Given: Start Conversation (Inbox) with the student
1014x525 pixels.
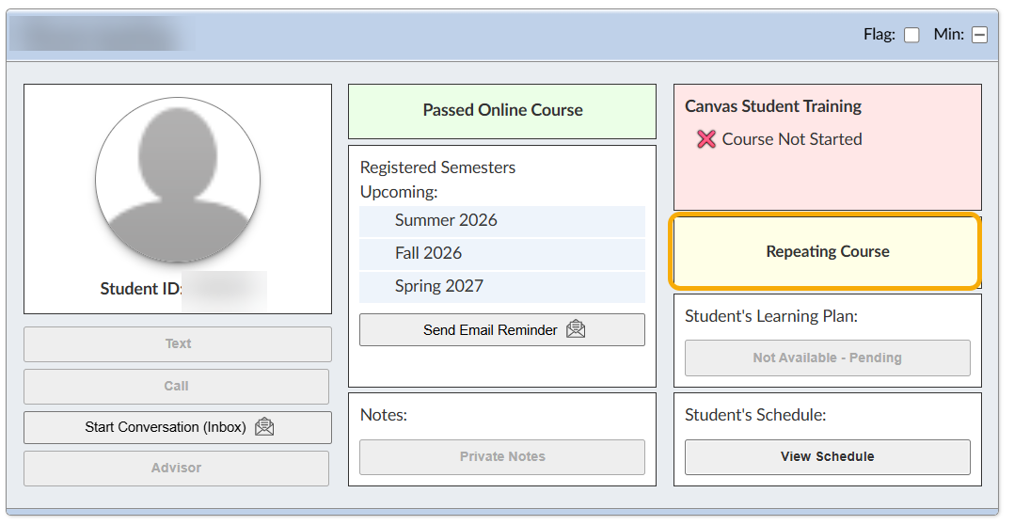Looking at the screenshot, I should [178, 427].
